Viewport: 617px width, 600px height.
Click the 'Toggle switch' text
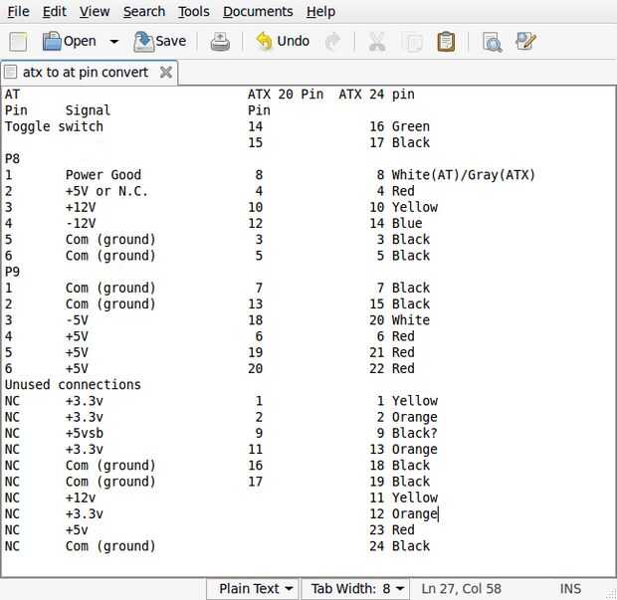54,126
